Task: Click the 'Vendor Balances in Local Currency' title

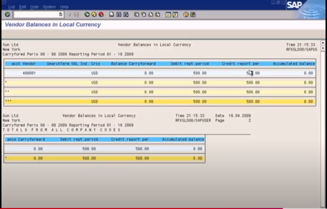Action: click(53, 25)
